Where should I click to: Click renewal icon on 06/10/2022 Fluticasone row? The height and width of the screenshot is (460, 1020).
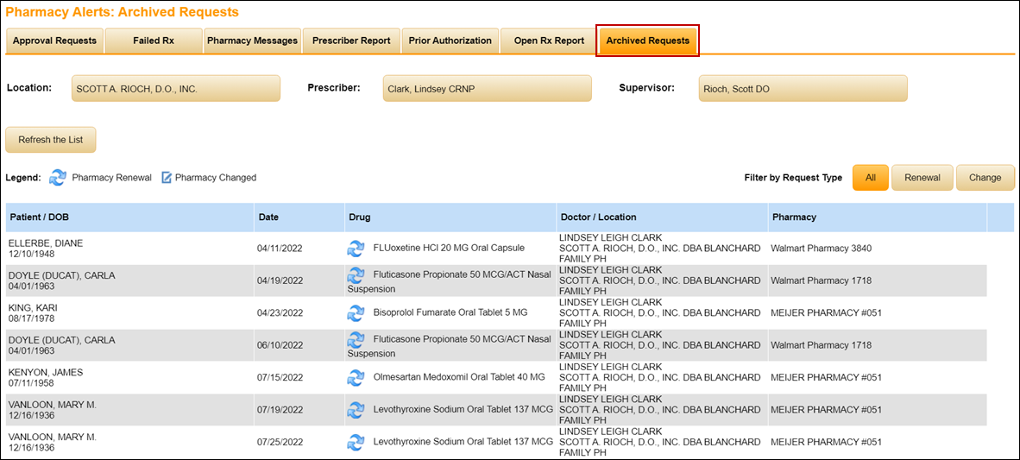(x=356, y=340)
